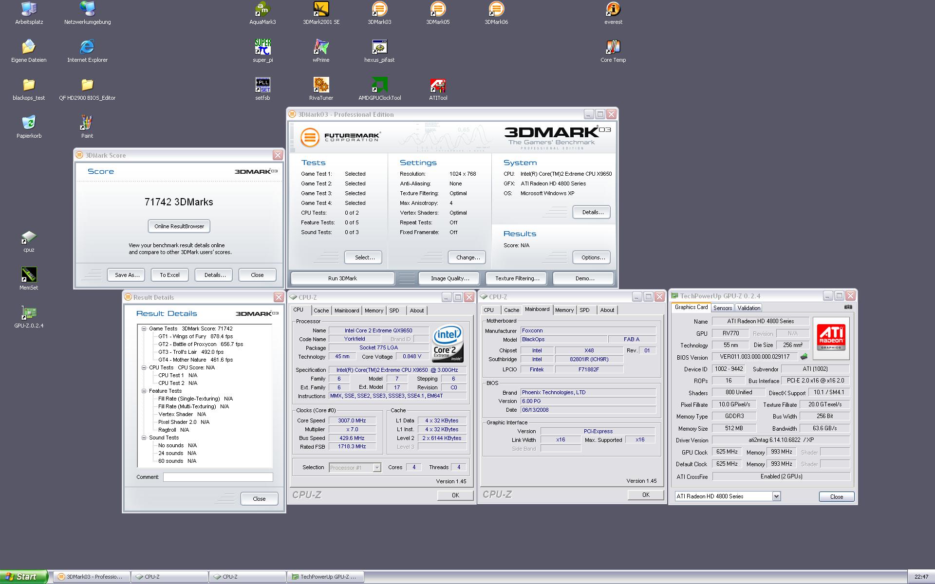The height and width of the screenshot is (584, 935).
Task: Open Mainboard tab in left CPU-Z
Action: pos(347,310)
